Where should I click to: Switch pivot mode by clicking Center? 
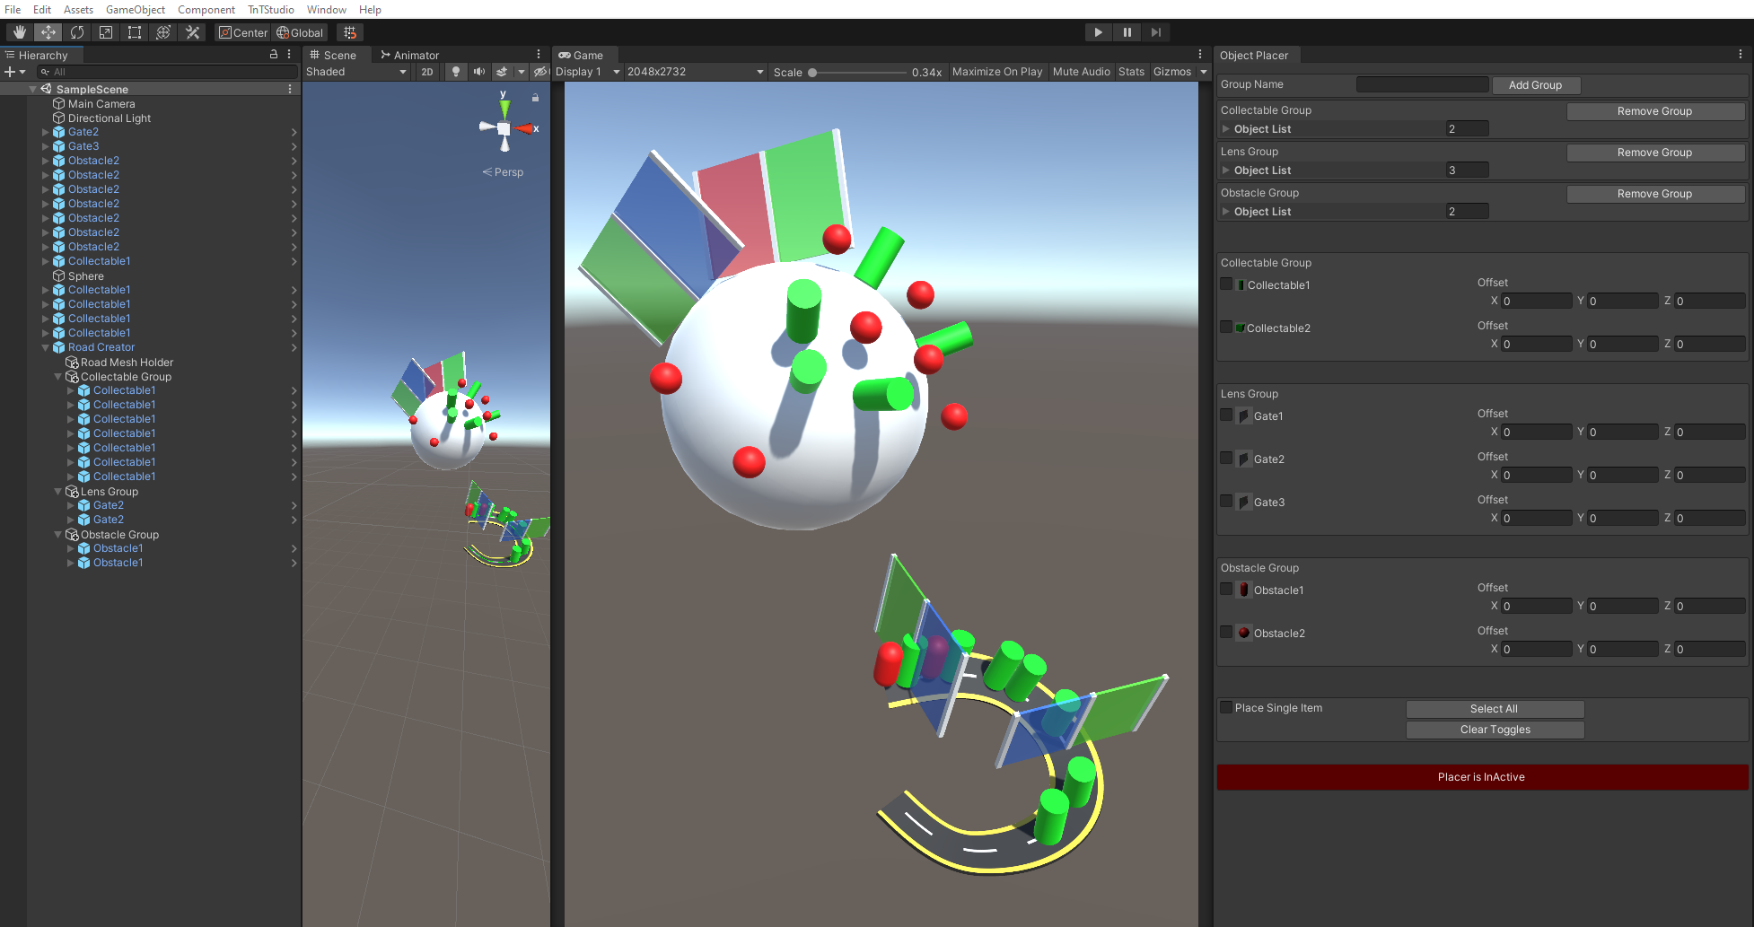tap(241, 32)
